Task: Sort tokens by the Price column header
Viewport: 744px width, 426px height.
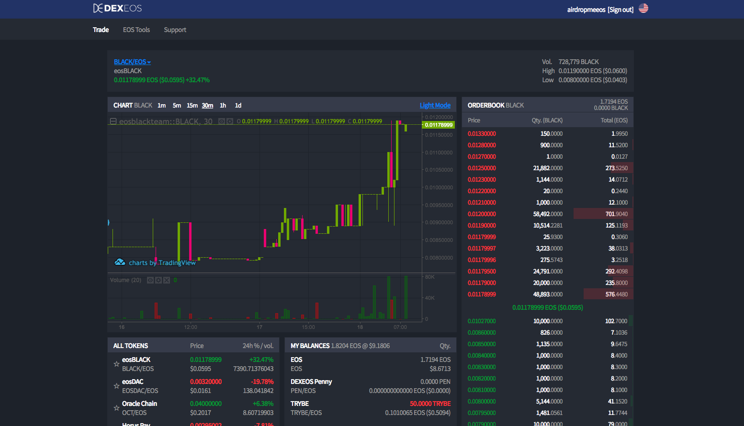Action: 197,346
